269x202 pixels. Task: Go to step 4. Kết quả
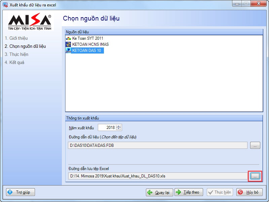click(x=14, y=63)
